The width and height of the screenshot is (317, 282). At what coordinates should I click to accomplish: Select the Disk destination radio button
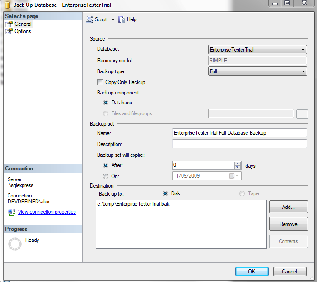click(x=165, y=193)
